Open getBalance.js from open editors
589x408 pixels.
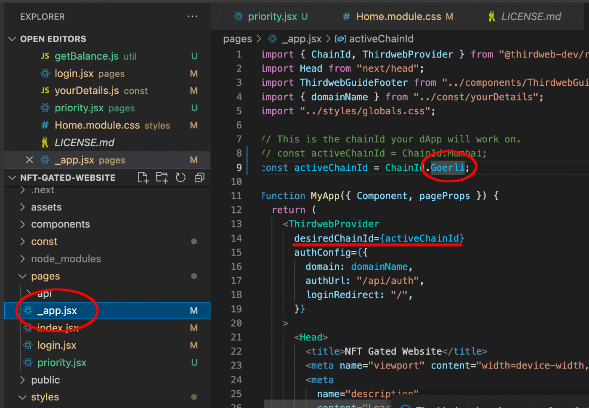[107, 56]
